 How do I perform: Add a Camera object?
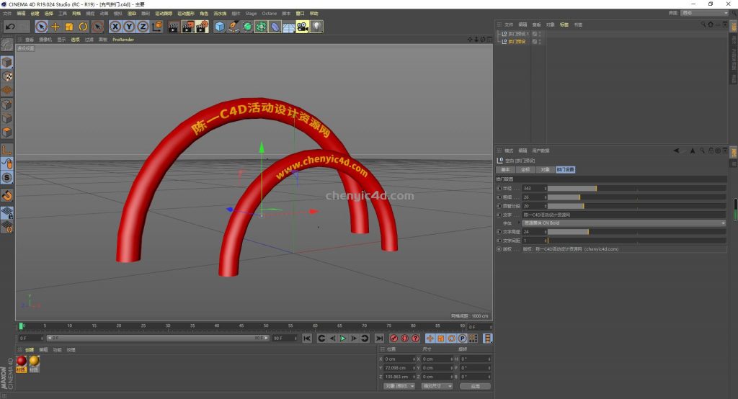pyautogui.click(x=303, y=27)
